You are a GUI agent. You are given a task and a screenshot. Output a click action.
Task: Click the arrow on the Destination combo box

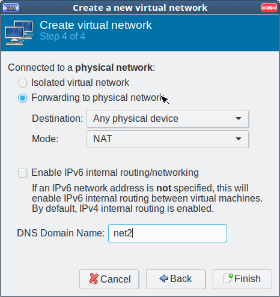click(239, 119)
